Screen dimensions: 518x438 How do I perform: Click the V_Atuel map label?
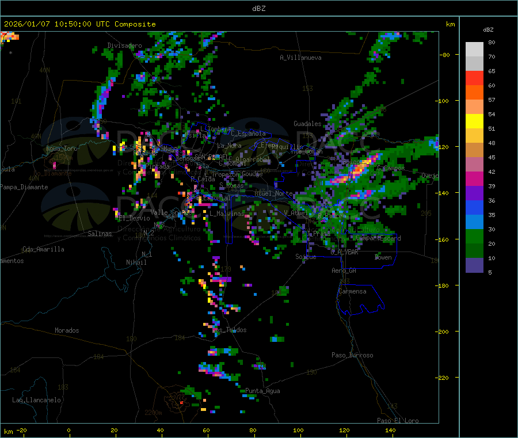(296, 213)
